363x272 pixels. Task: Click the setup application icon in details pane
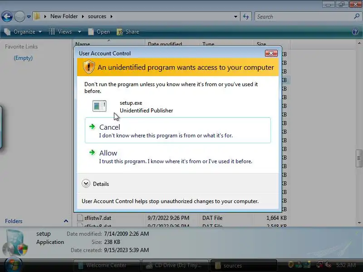[x=15, y=243]
